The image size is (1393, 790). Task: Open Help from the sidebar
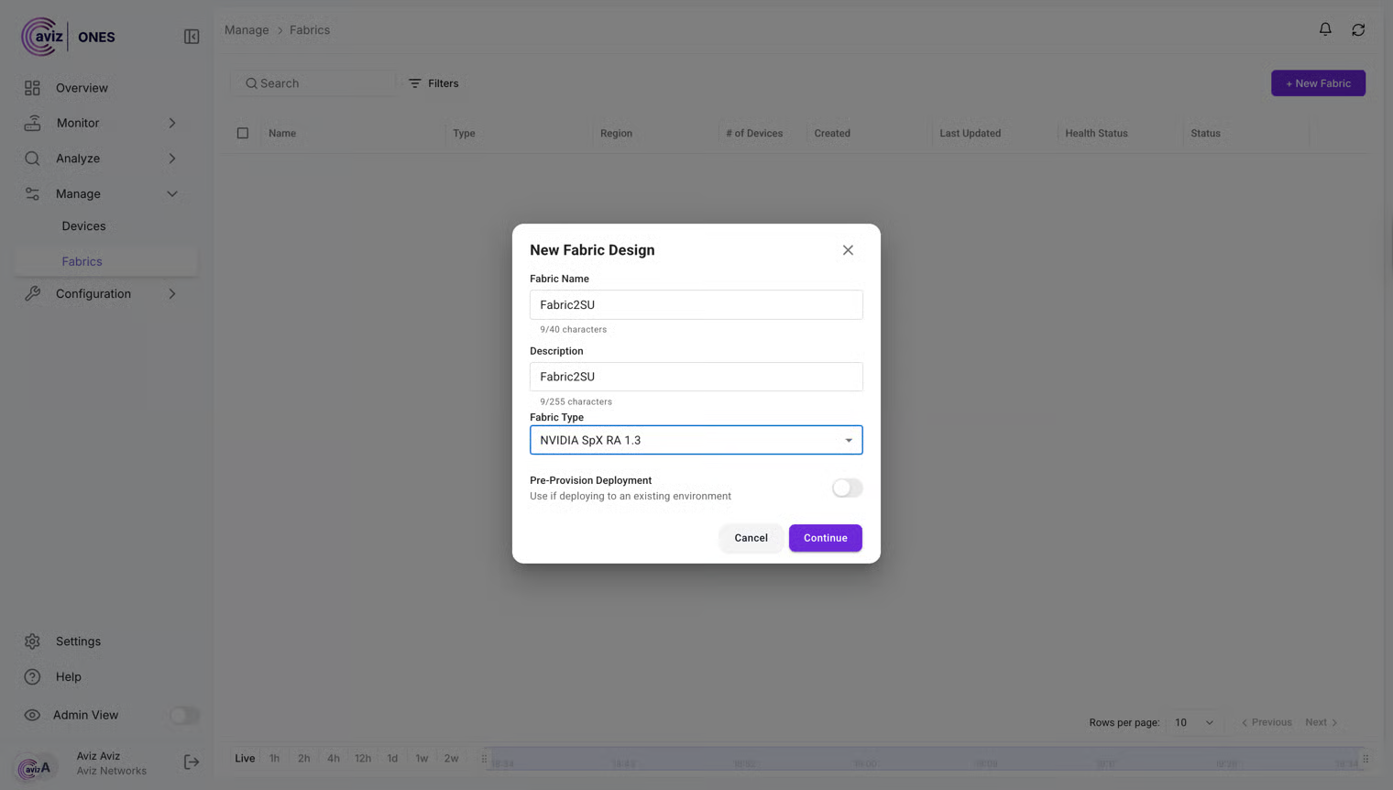[x=68, y=677]
